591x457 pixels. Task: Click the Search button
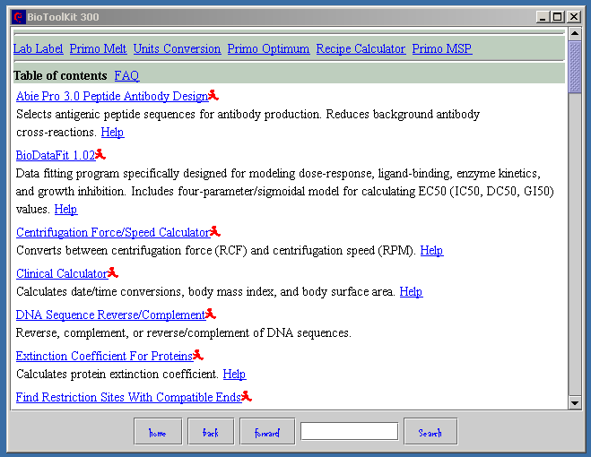point(430,431)
